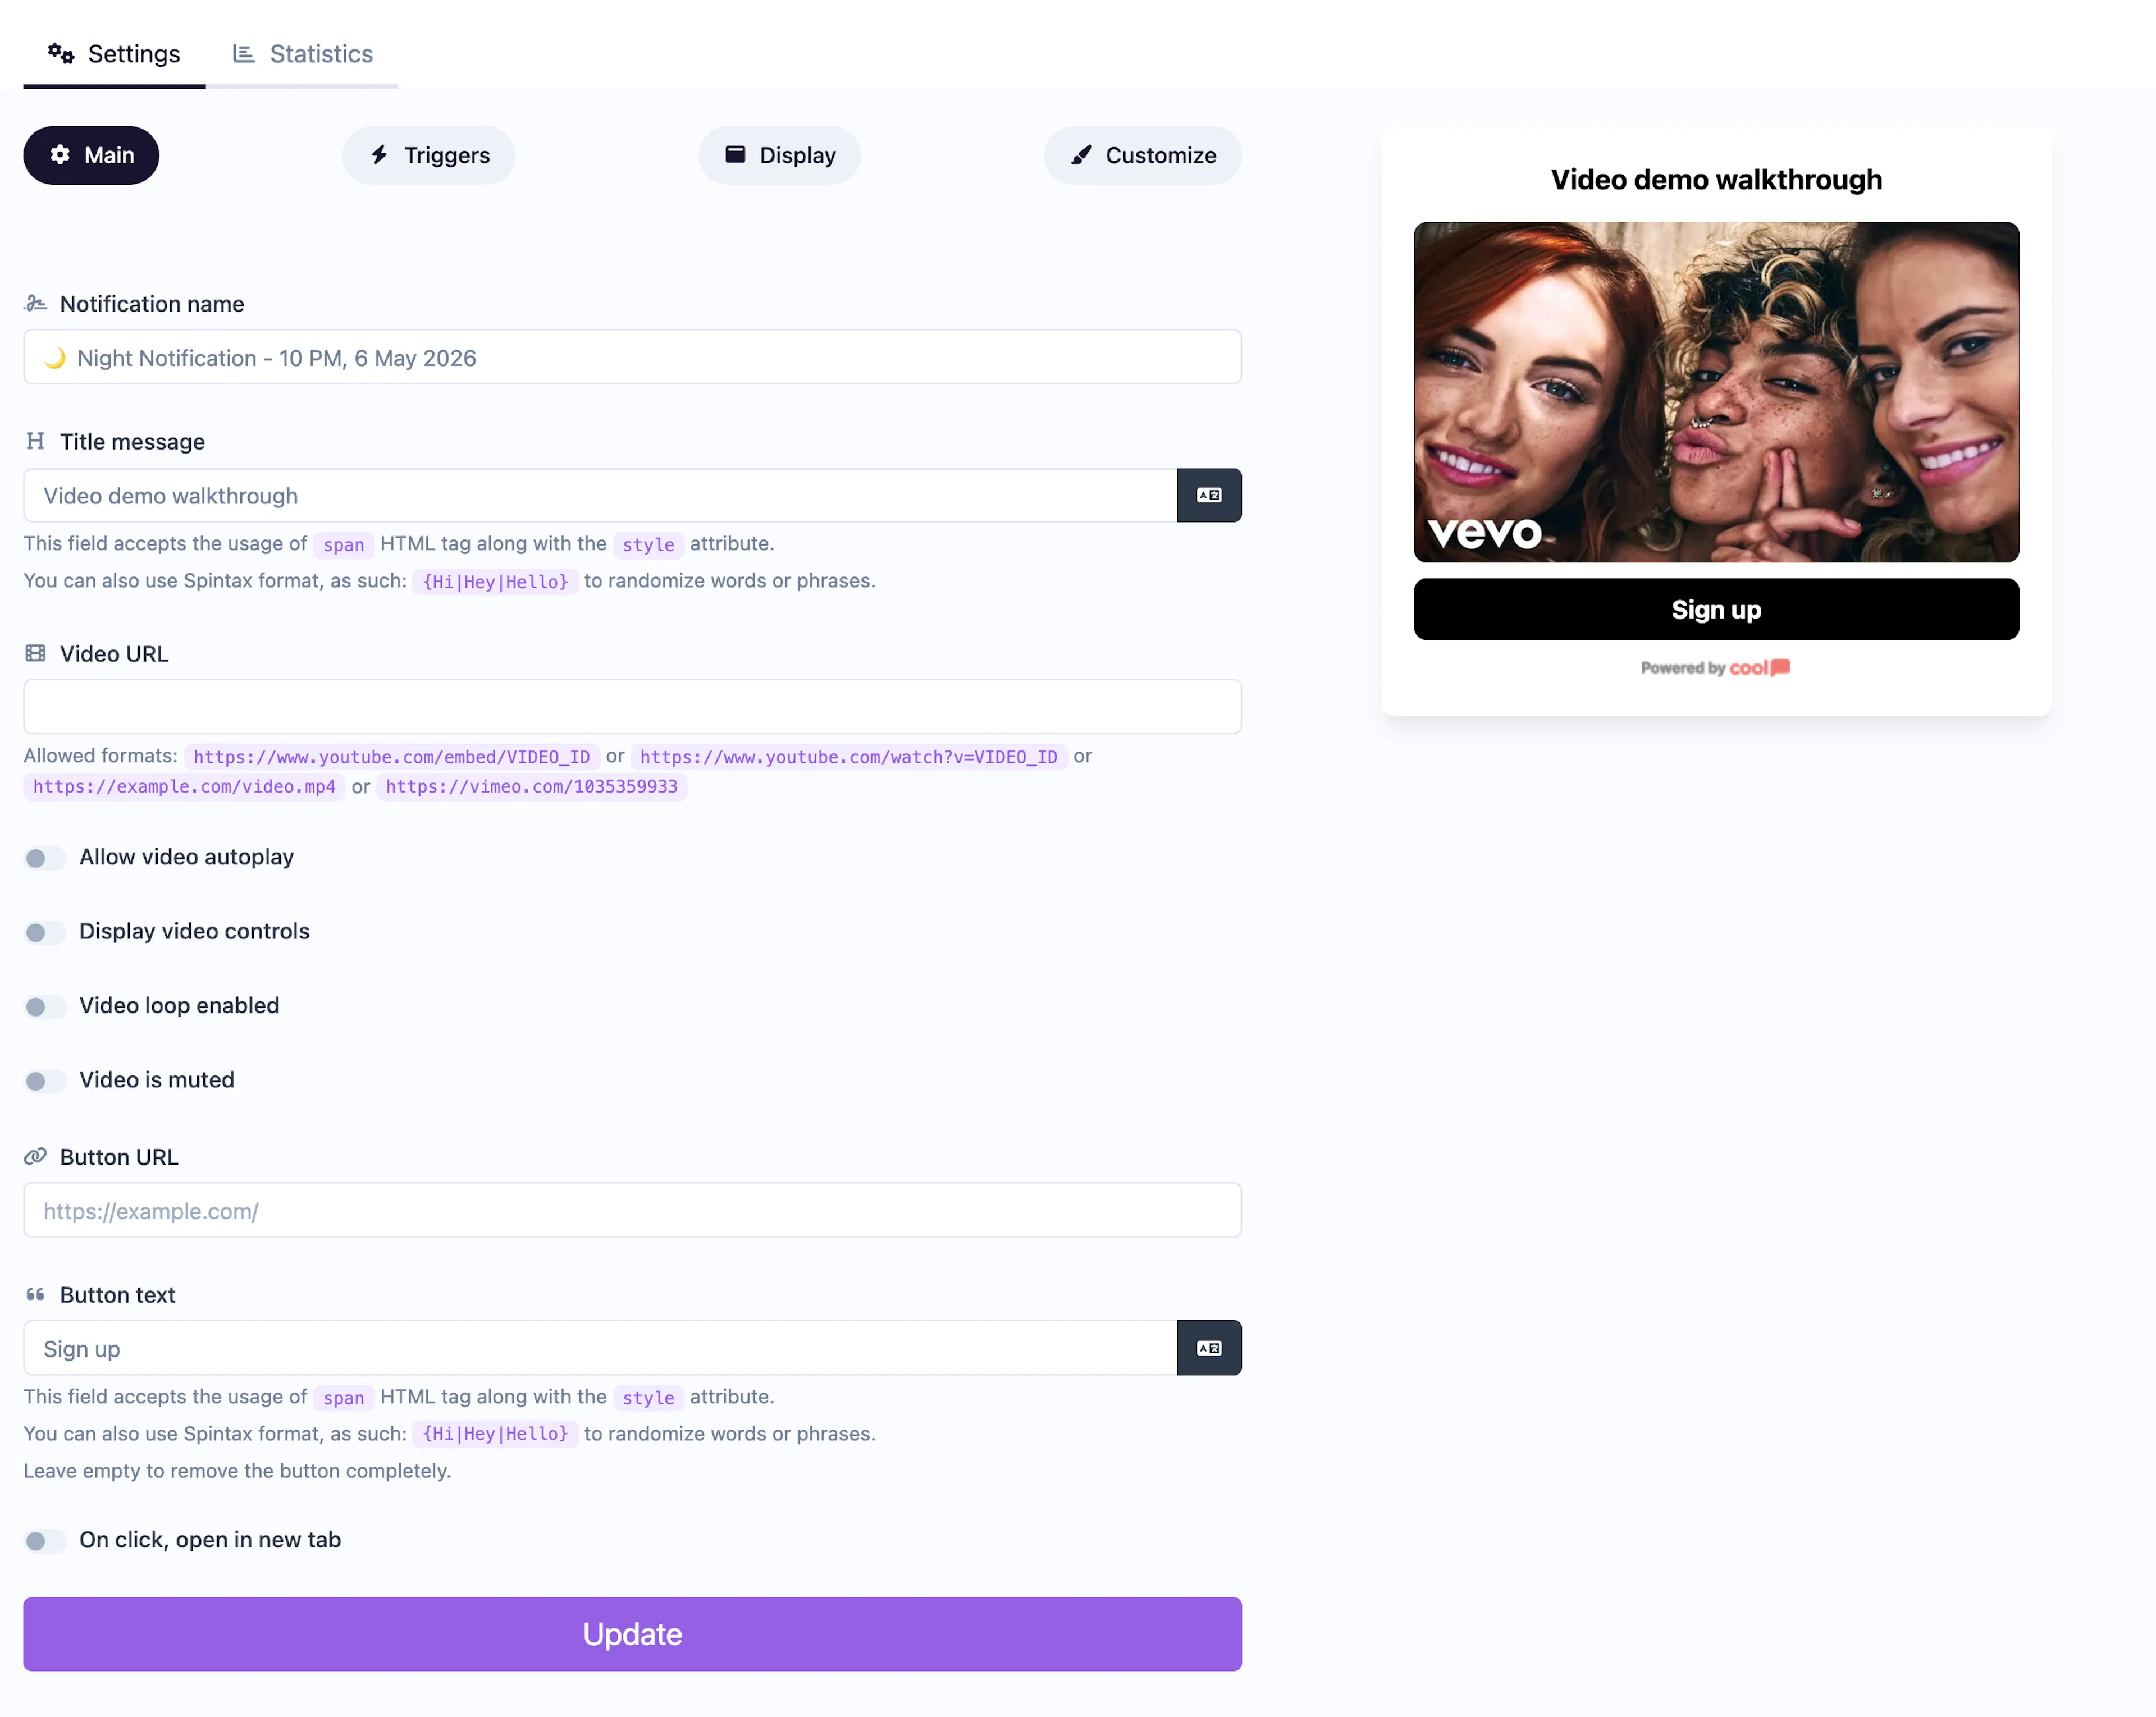The width and height of the screenshot is (2156, 1717).
Task: Click the film icon by Video URL
Action: point(36,653)
